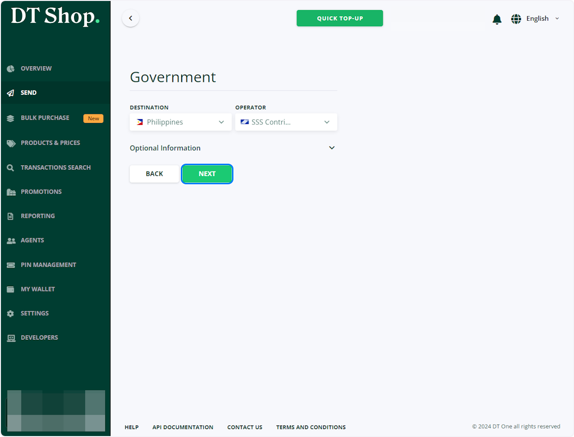Click the Overview pie chart icon
The image size is (574, 437).
11,68
